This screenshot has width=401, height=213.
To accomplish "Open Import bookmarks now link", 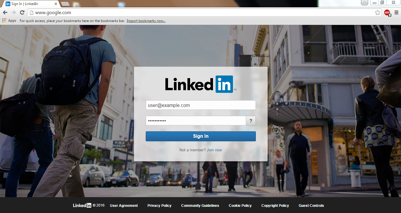I will pos(146,21).
